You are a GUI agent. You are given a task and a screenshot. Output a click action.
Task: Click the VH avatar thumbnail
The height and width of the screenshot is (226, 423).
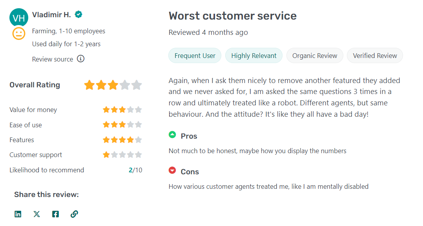(x=18, y=17)
